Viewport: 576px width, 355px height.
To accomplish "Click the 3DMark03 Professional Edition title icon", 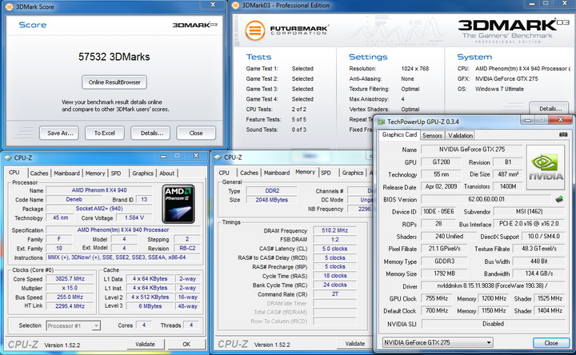I will 236,6.
